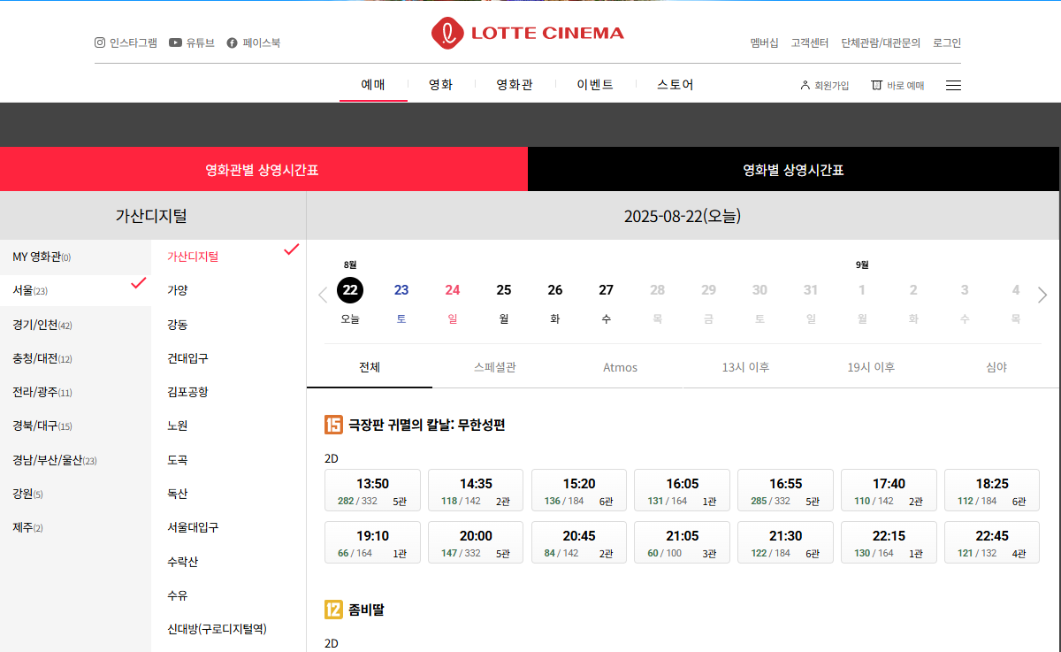The height and width of the screenshot is (652, 1061).
Task: Choose 경남/부산/울산 region
Action: tap(76, 460)
